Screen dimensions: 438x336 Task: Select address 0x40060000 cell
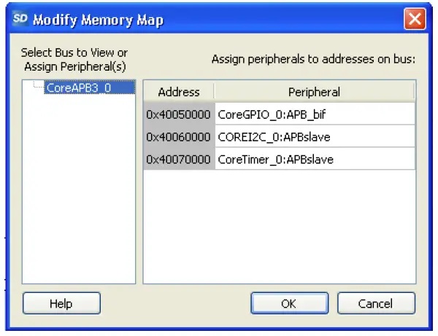[x=179, y=136]
